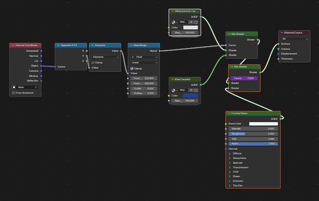Expand the Subsurface panel in Frosted Glass
The image size is (319, 201).
coord(230,158)
